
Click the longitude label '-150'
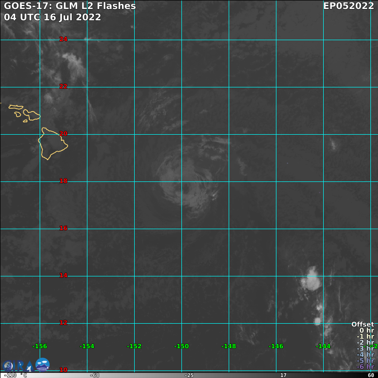click(181, 346)
